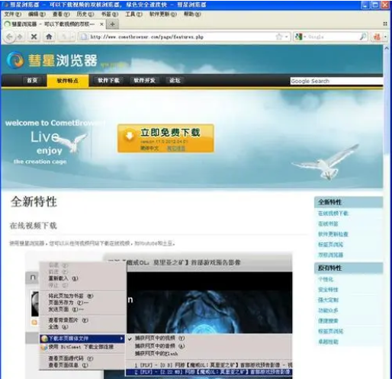Screen dimensions: 392x379
Task: Open the 在线视频下载 sidebar link
Action: point(333,214)
